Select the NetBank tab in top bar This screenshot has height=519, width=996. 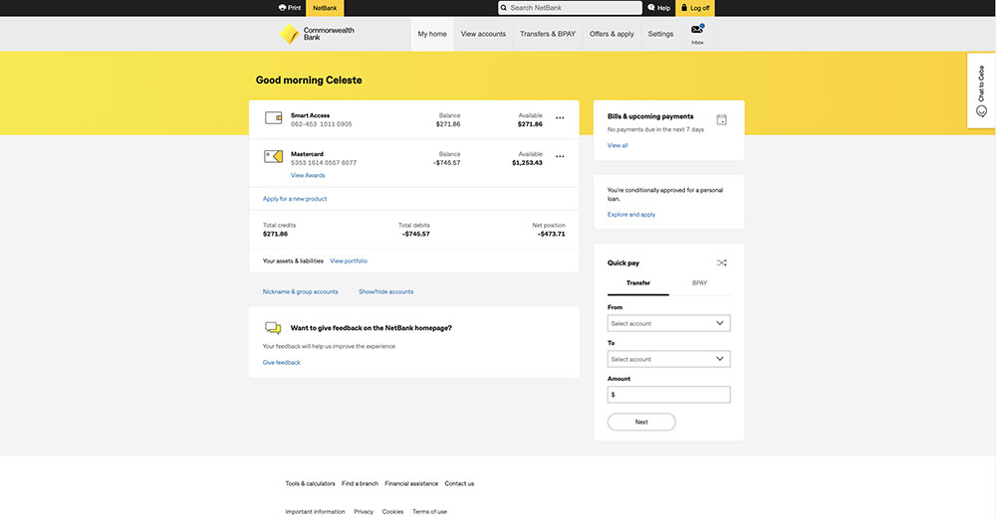[325, 8]
